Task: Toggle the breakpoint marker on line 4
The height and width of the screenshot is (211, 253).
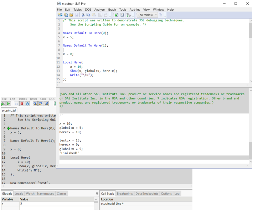Action: (x=8, y=128)
